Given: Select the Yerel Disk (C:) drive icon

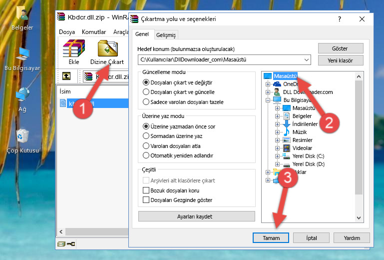Looking at the screenshot, I should [x=286, y=156].
